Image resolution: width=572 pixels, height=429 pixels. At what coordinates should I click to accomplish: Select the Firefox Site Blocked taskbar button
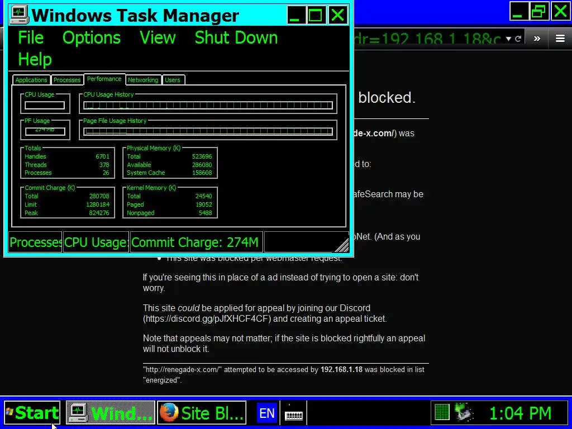pyautogui.click(x=202, y=413)
